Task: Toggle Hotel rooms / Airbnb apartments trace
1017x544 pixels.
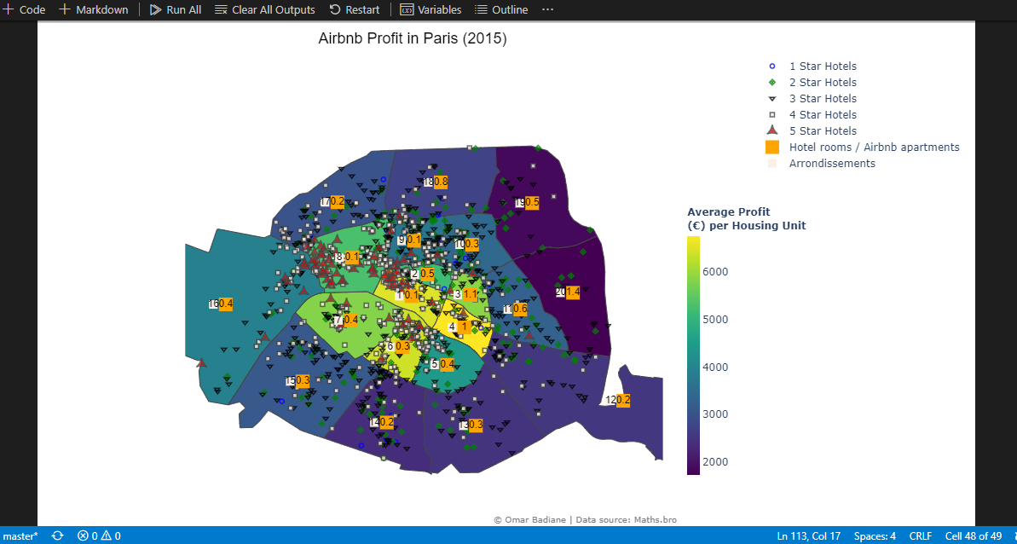Action: 863,148
